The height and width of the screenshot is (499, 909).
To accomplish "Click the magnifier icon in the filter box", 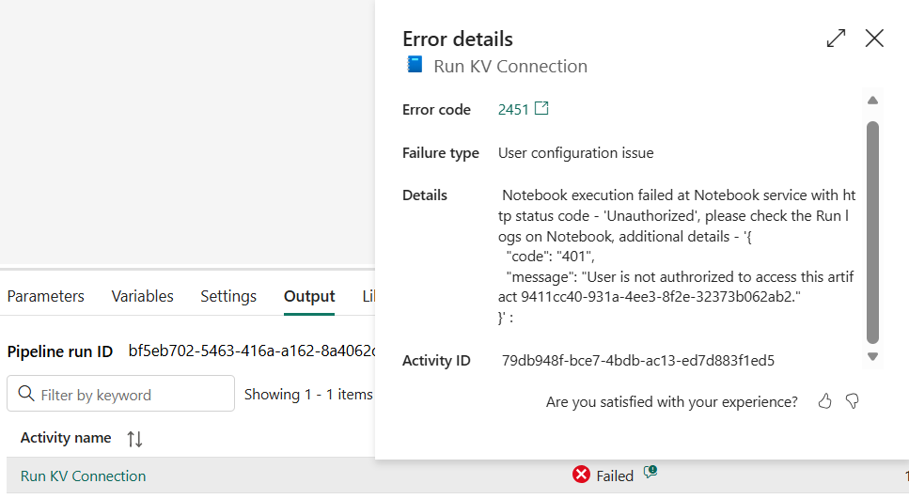I will 26,395.
